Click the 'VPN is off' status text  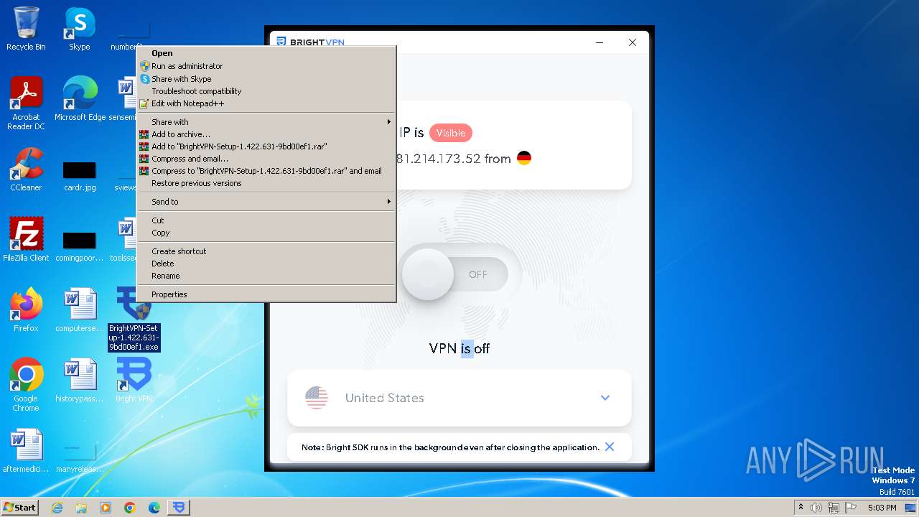click(459, 348)
